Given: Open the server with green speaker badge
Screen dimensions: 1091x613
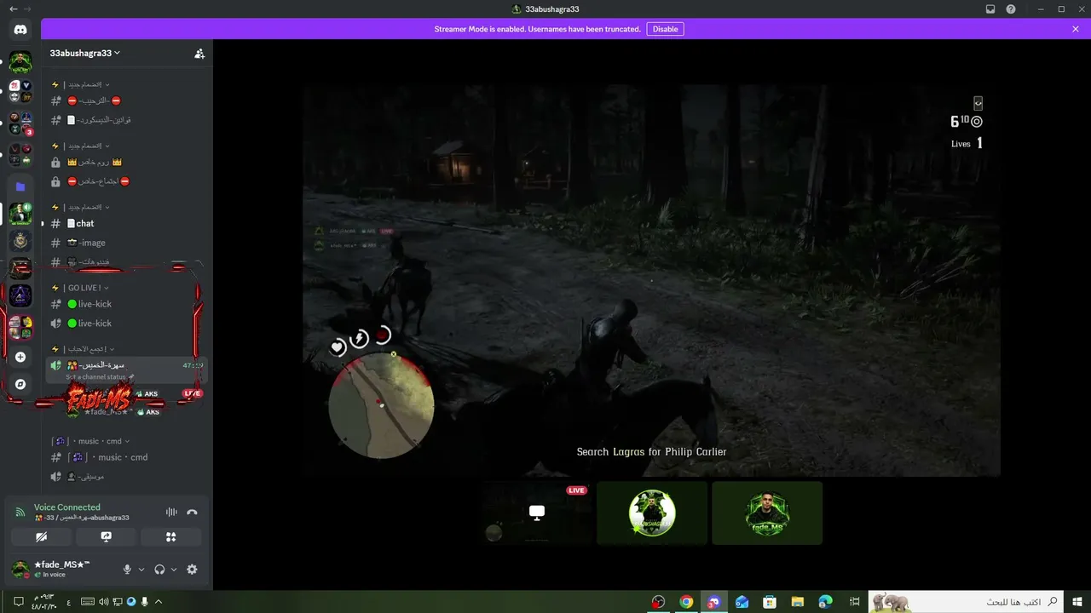Looking at the screenshot, I should (20, 214).
